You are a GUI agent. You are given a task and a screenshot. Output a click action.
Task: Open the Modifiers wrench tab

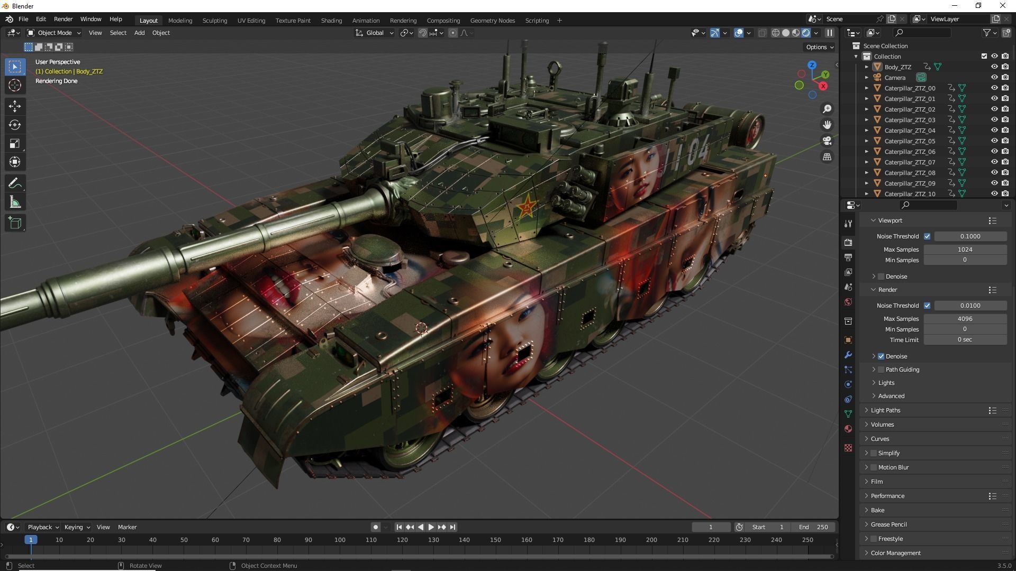[x=848, y=355]
